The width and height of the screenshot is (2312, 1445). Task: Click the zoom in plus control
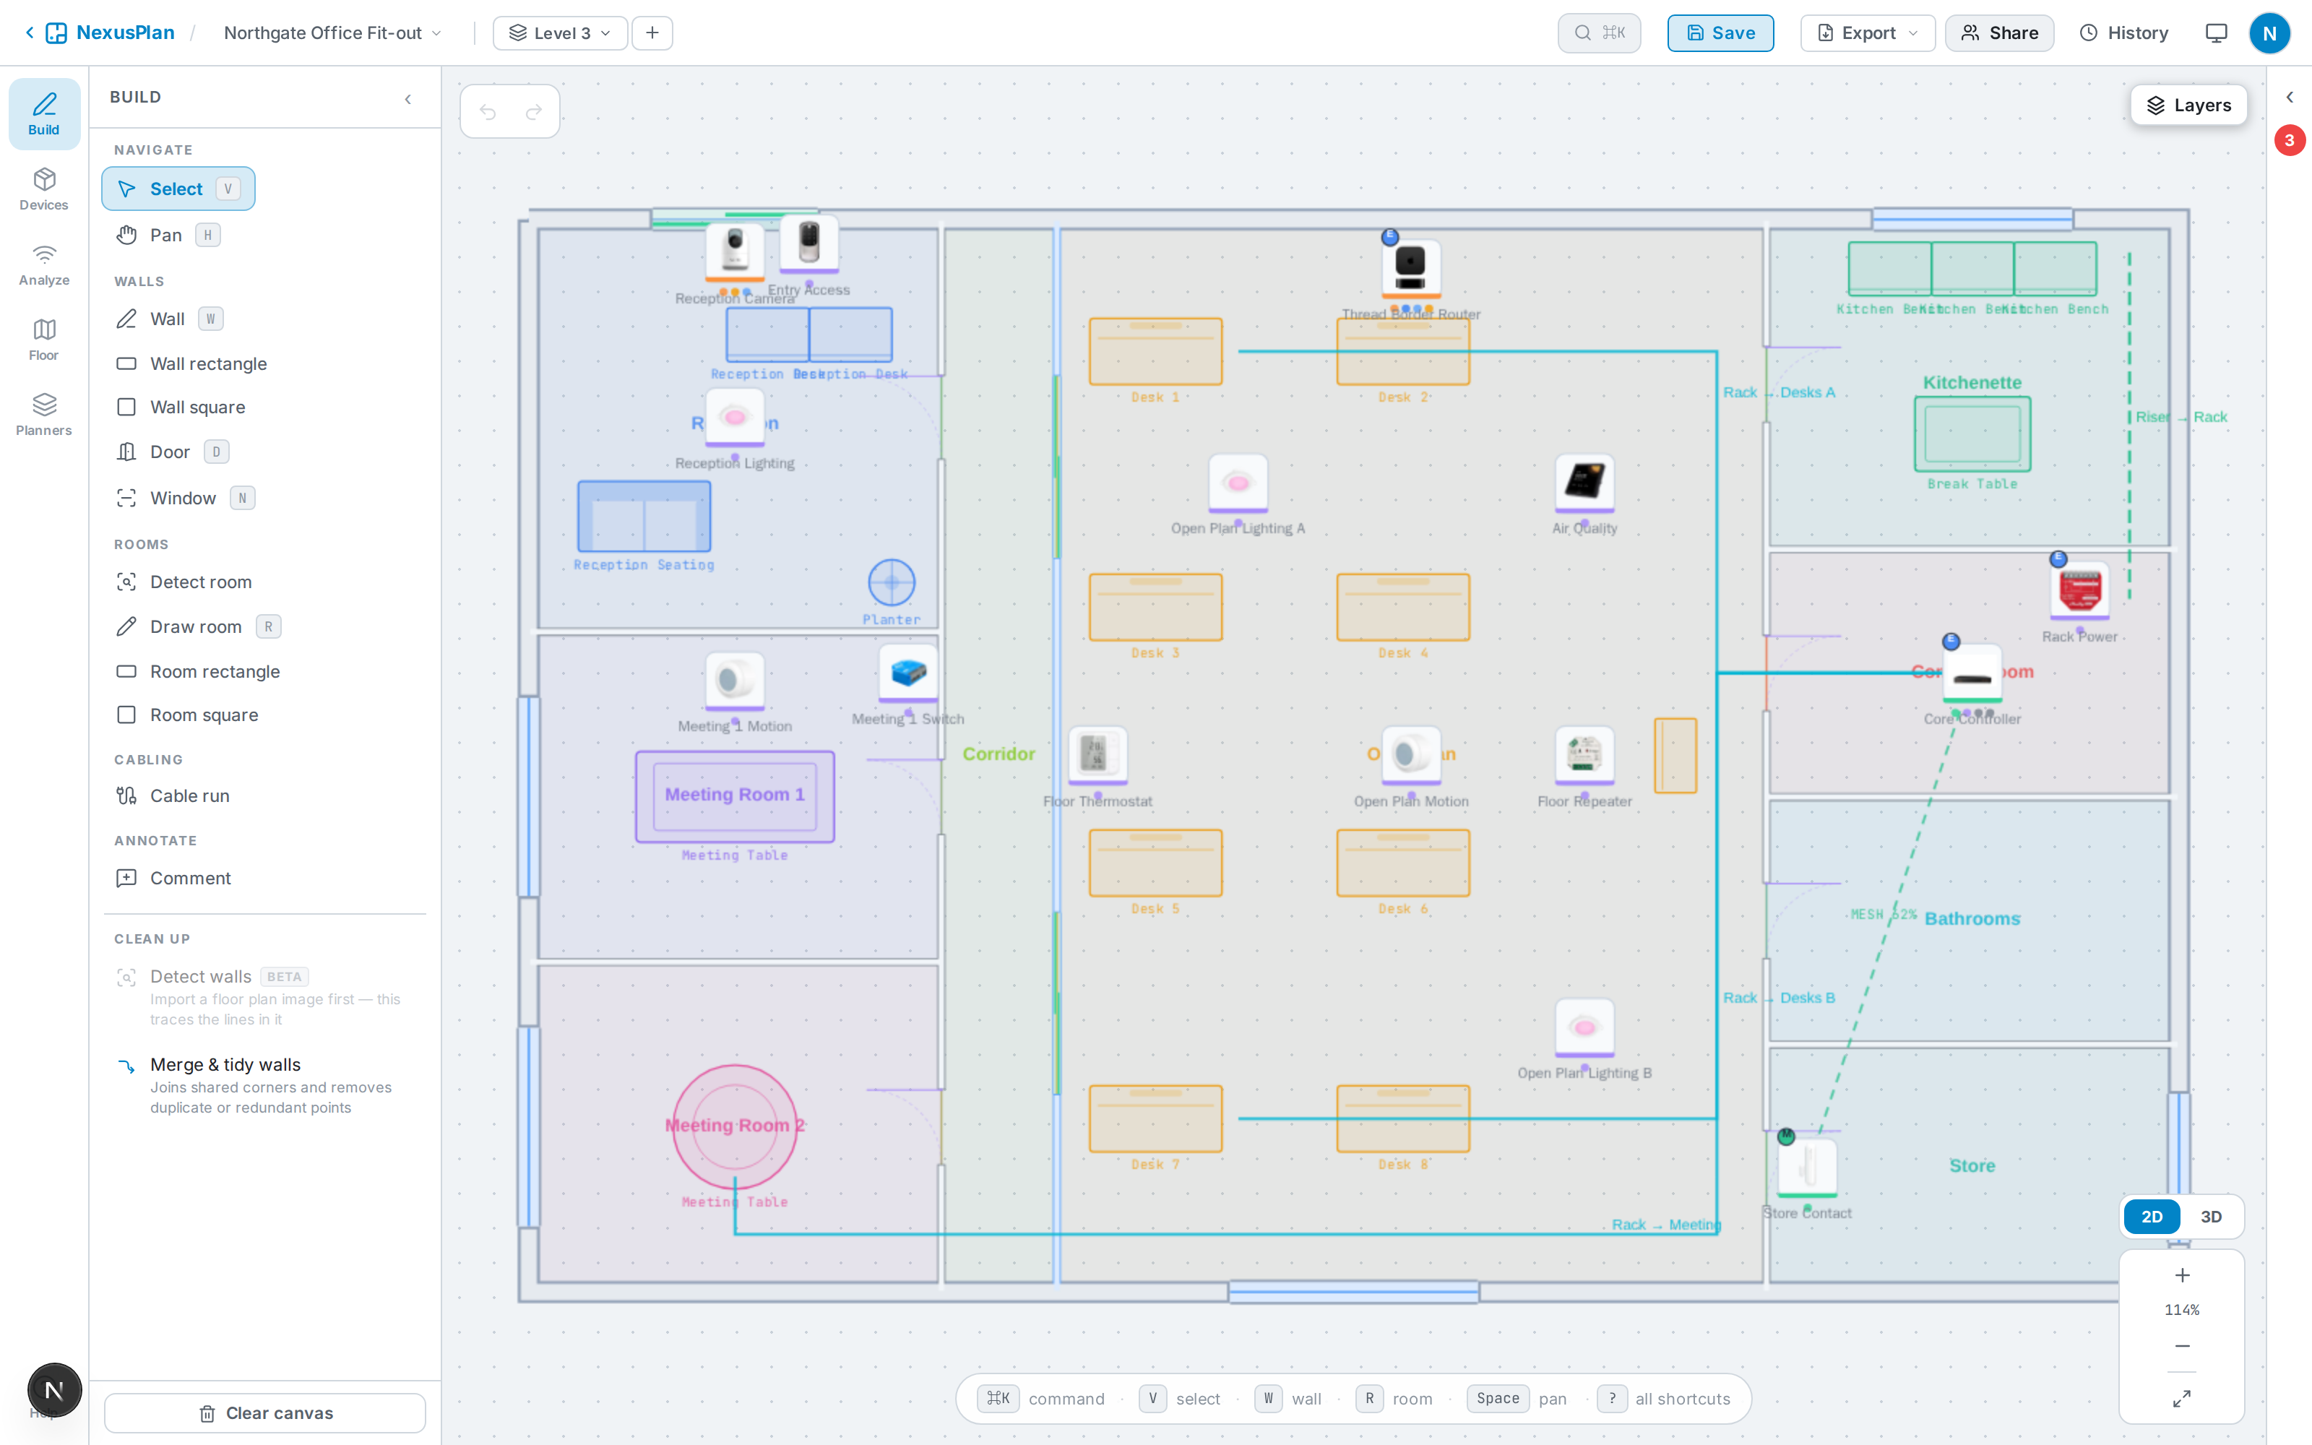(2182, 1275)
